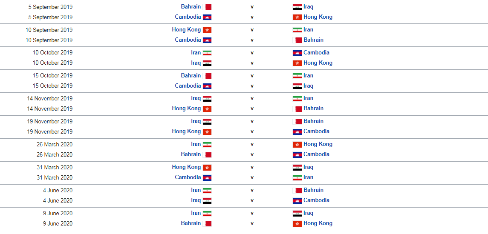This screenshot has width=488, height=234.
Task: Click Bahrain flag in the 19 November 2019 away column
Action: [x=297, y=122]
